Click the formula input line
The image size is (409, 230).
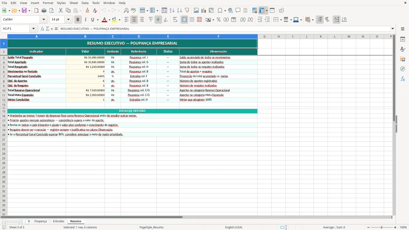pyautogui.click(x=225, y=29)
